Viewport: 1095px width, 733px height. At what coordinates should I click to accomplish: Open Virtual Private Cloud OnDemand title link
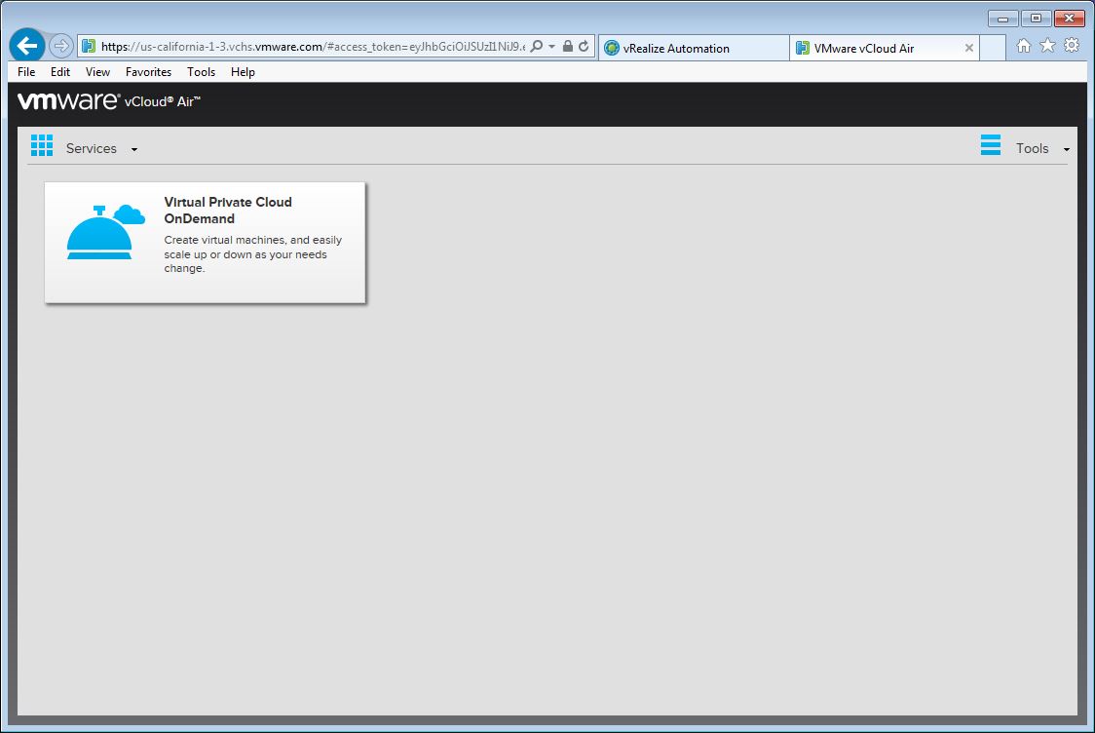click(228, 210)
